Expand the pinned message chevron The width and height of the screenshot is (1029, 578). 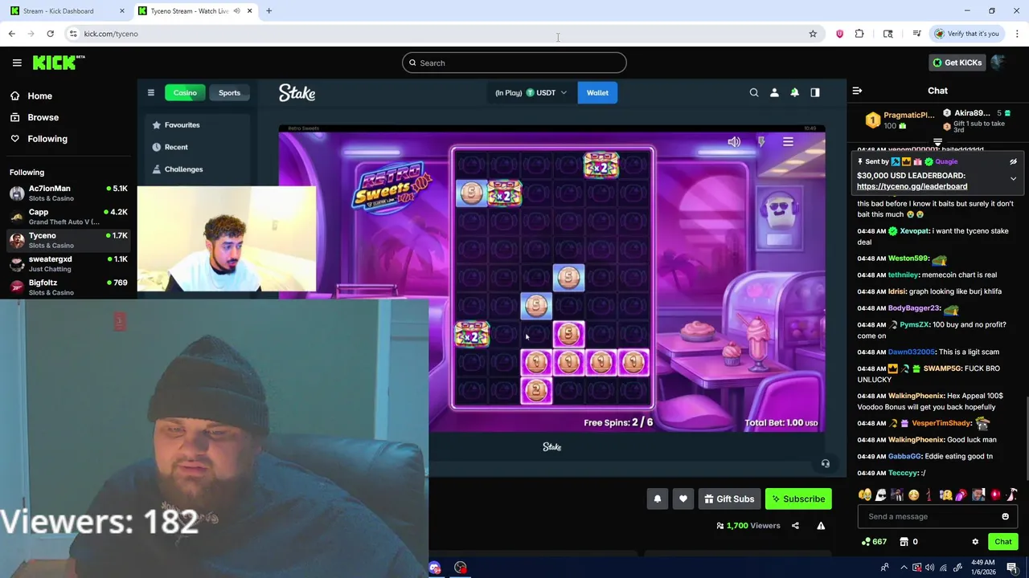pos(1013,178)
